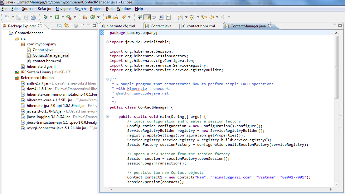Toggle Block Selection Mode icon
This screenshot has height=194, width=345.
pos(161,17)
